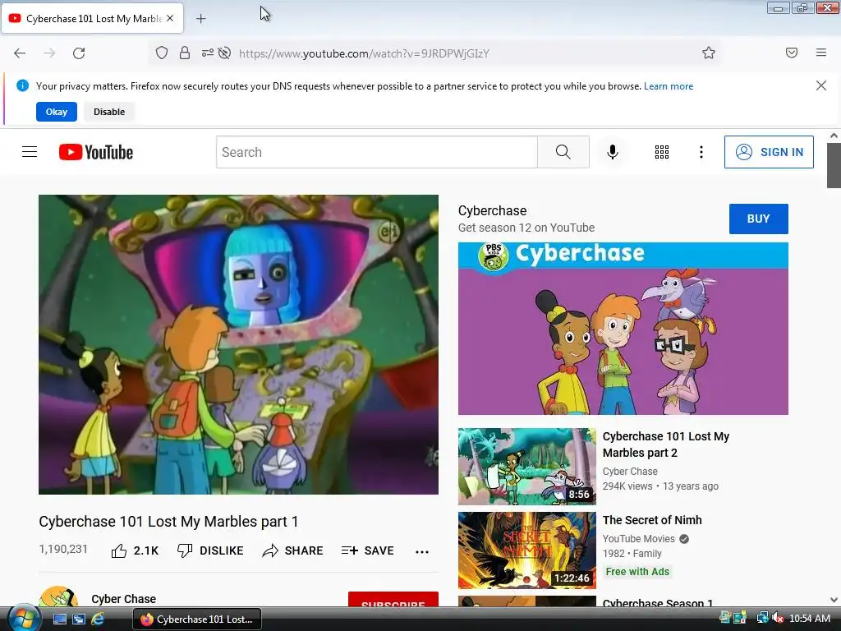This screenshot has height=631, width=841.
Task: Click the vertical scrollbar thumb
Action: (834, 165)
